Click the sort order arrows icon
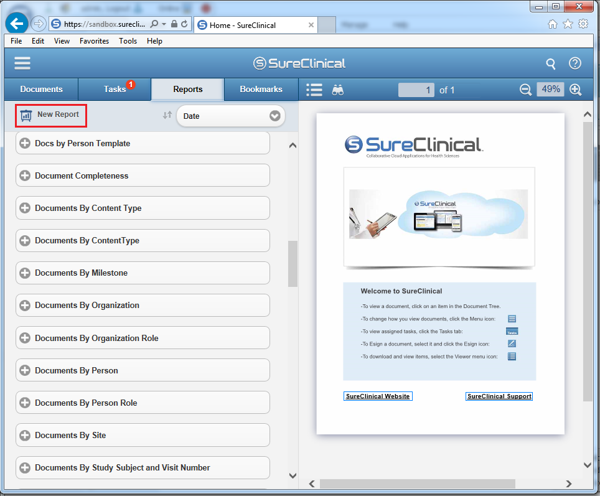 coord(167,115)
